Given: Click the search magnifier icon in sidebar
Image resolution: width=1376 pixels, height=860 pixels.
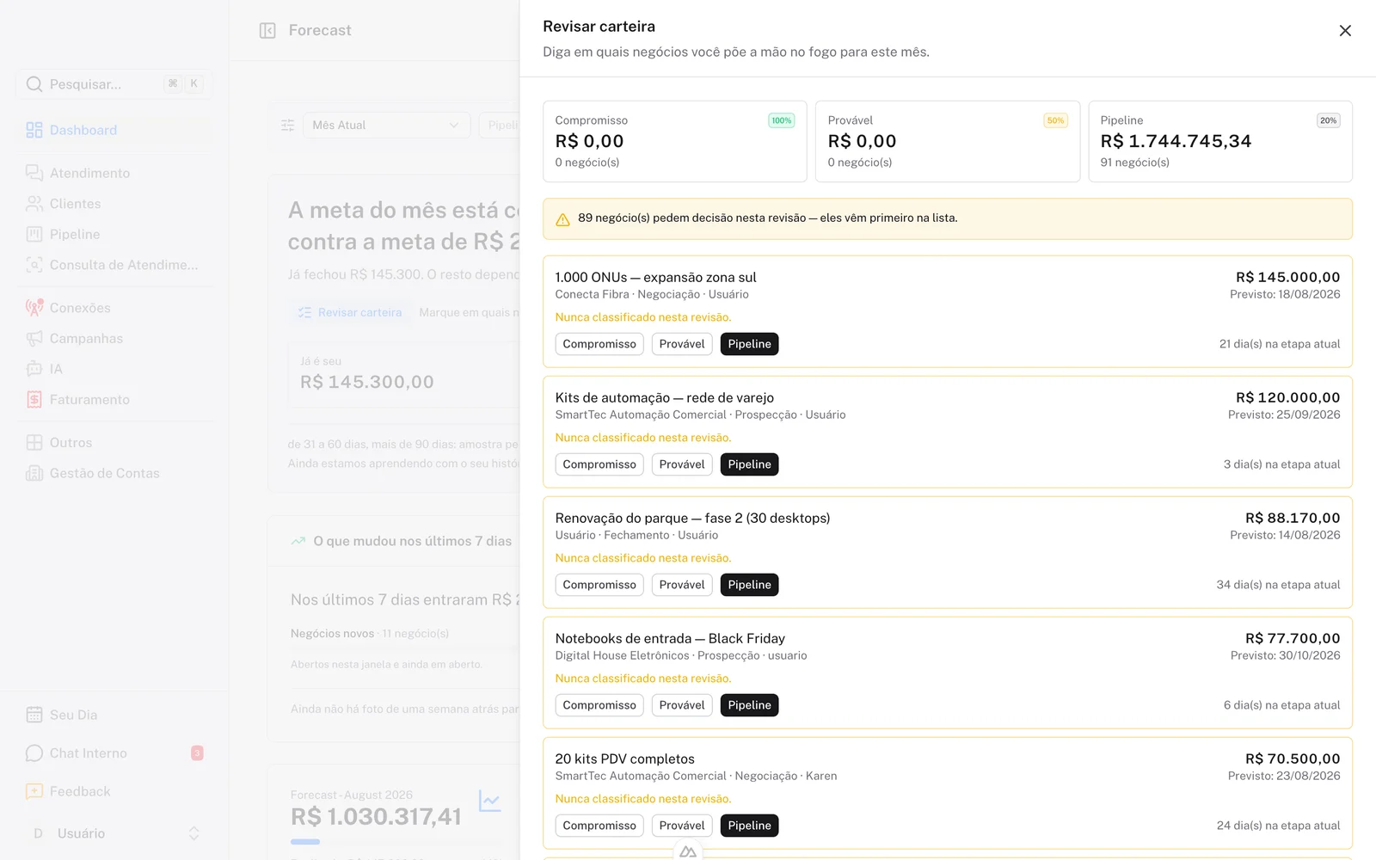Looking at the screenshot, I should pyautogui.click(x=34, y=84).
